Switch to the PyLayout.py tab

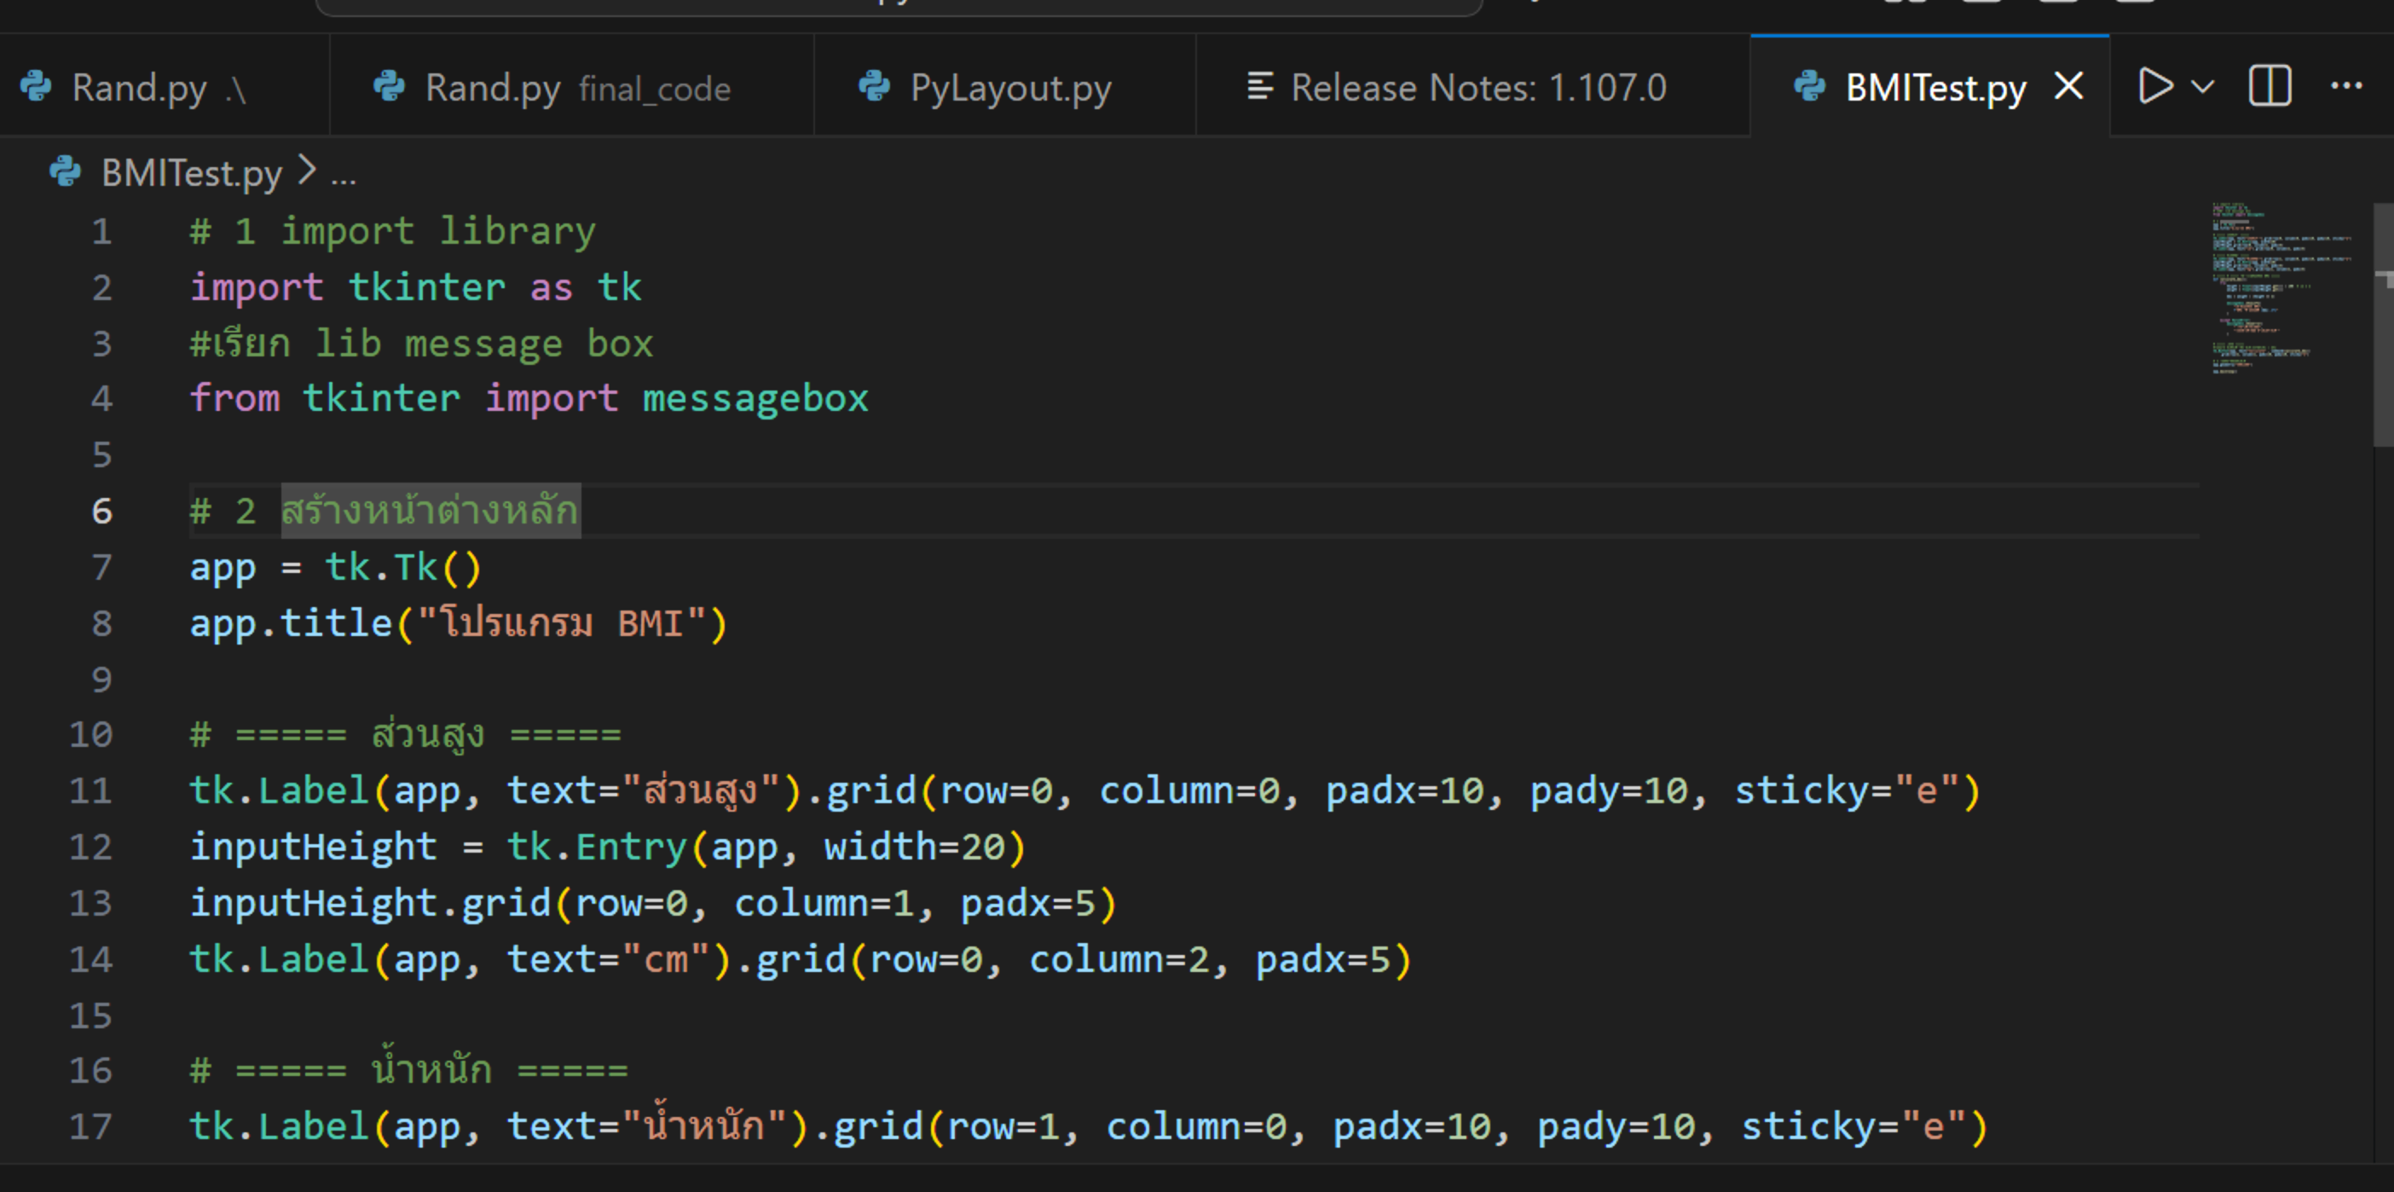1009,89
